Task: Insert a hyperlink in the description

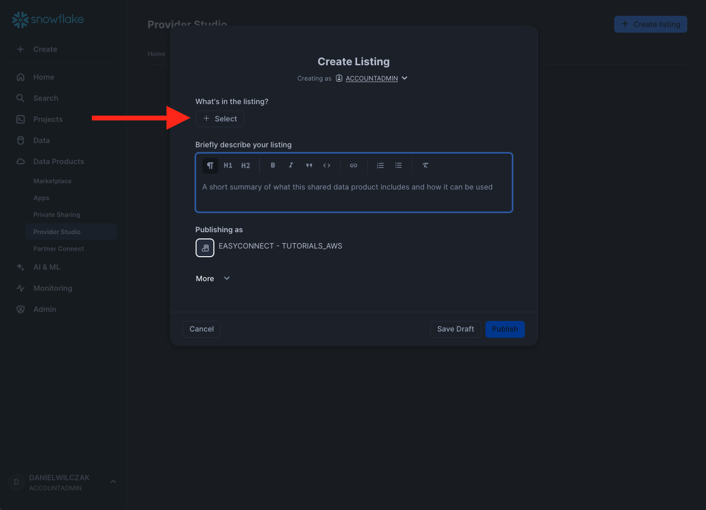Action: (x=354, y=166)
